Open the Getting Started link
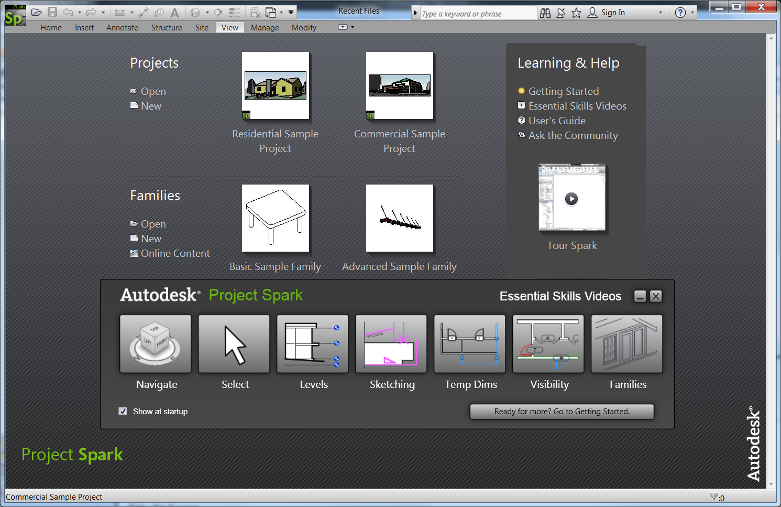Viewport: 781px width, 507px height. point(564,91)
